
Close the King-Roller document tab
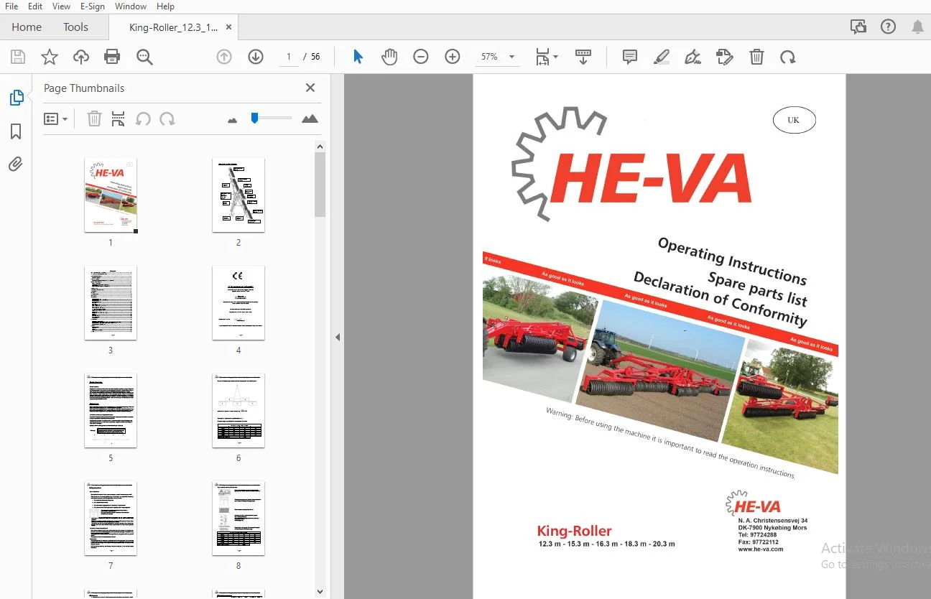pos(228,27)
